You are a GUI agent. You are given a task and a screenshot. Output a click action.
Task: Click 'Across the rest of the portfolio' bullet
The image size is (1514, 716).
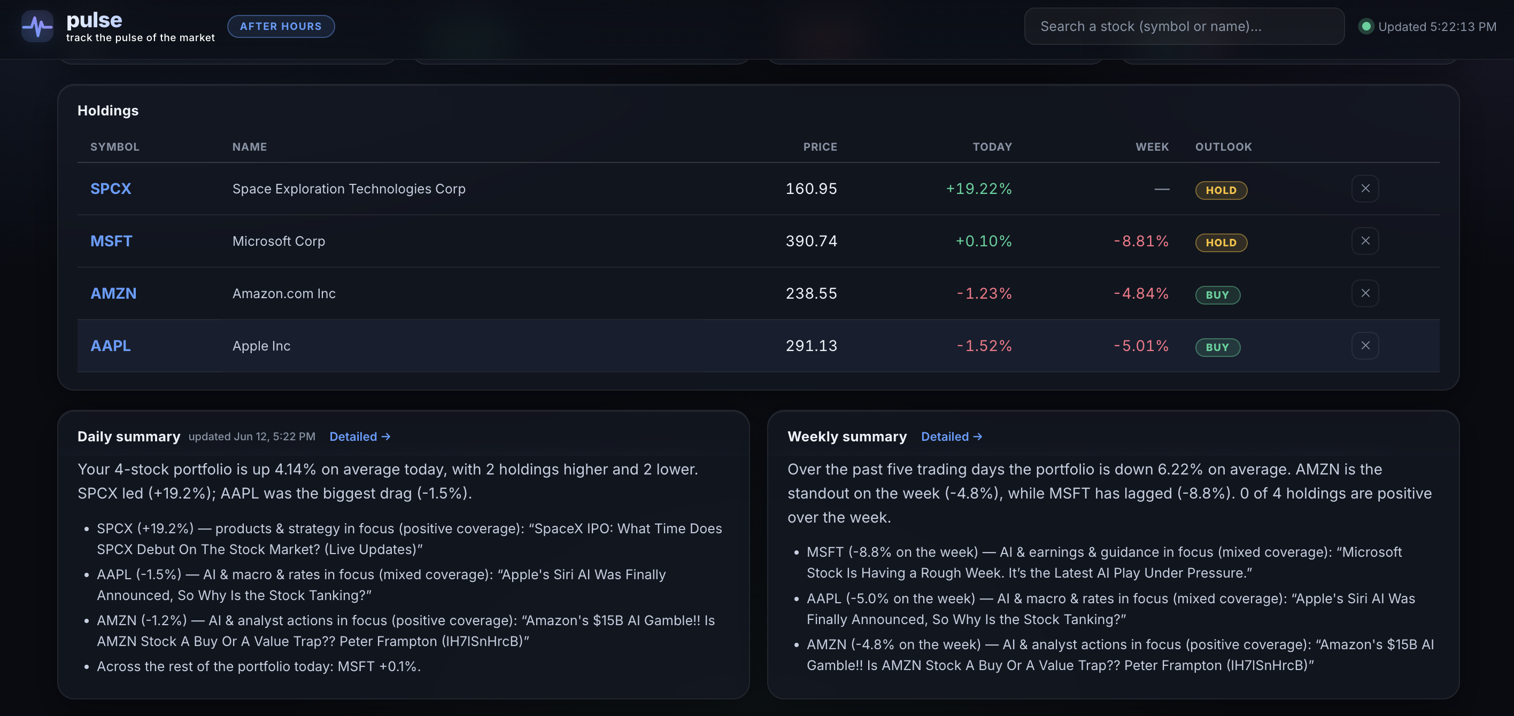click(259, 666)
